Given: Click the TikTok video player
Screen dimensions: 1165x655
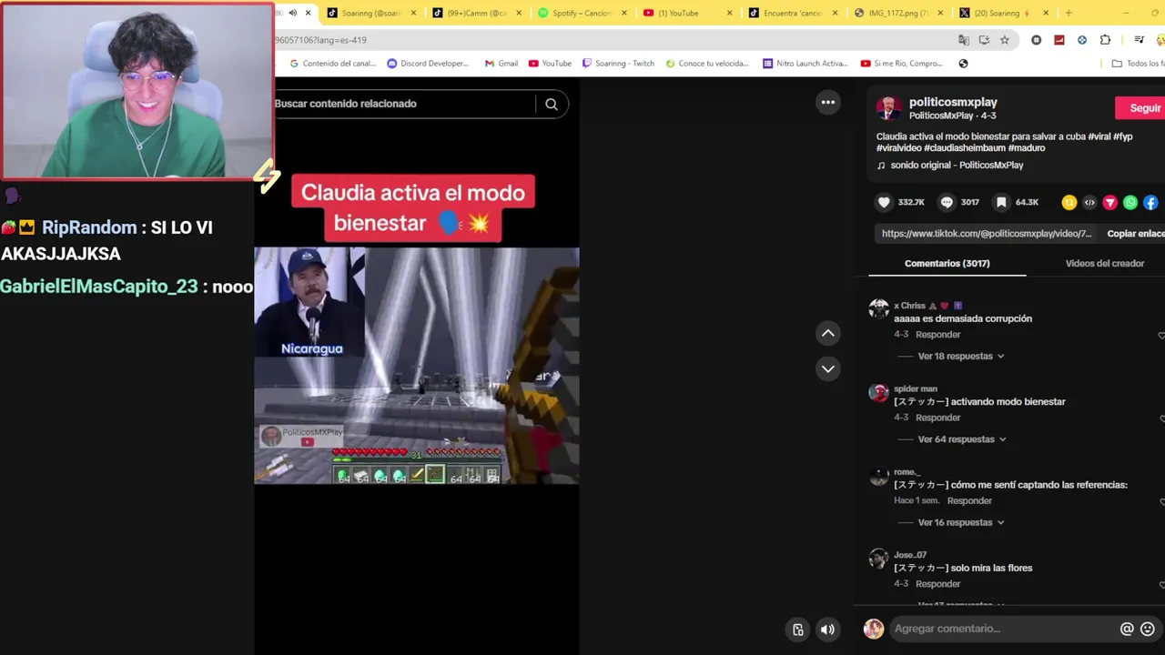Looking at the screenshot, I should 416,366.
